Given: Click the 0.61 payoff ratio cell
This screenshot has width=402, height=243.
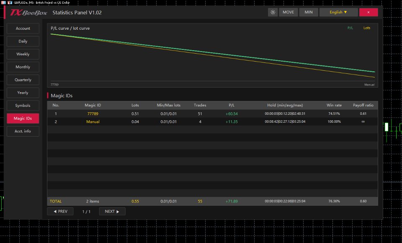Looking at the screenshot, I should pyautogui.click(x=363, y=114).
